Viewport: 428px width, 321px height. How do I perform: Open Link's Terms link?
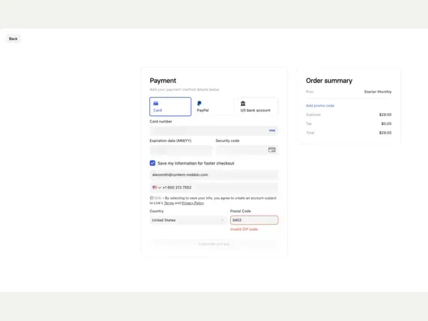pyautogui.click(x=169, y=203)
